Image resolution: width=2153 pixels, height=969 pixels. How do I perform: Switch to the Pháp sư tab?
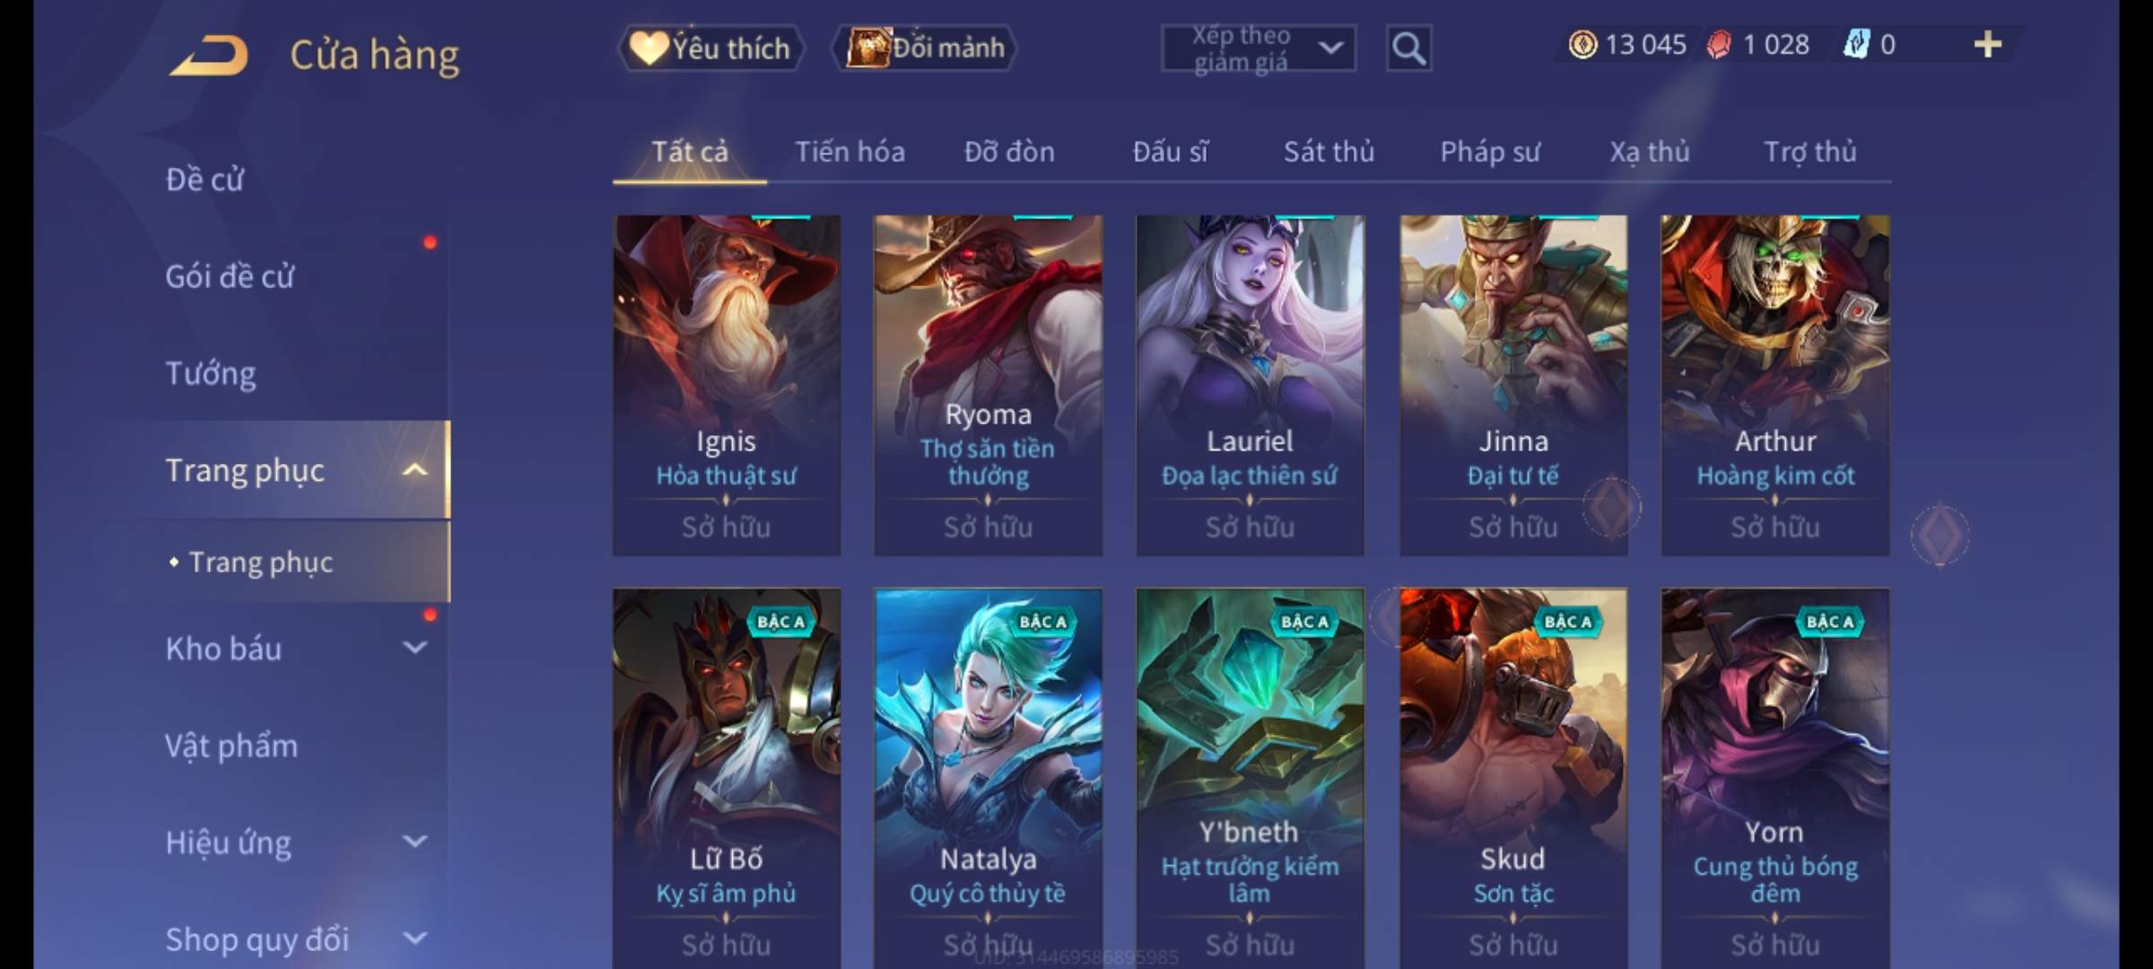pyautogui.click(x=1490, y=152)
